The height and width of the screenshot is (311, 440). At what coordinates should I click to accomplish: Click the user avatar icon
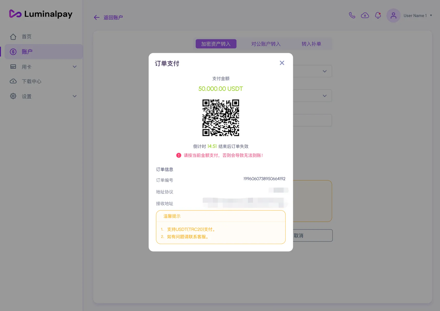(x=393, y=16)
